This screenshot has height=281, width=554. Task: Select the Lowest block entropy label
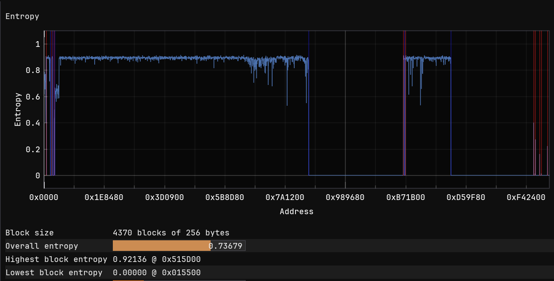54,273
